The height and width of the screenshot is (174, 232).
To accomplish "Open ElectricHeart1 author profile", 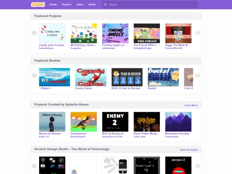I will [78, 137].
